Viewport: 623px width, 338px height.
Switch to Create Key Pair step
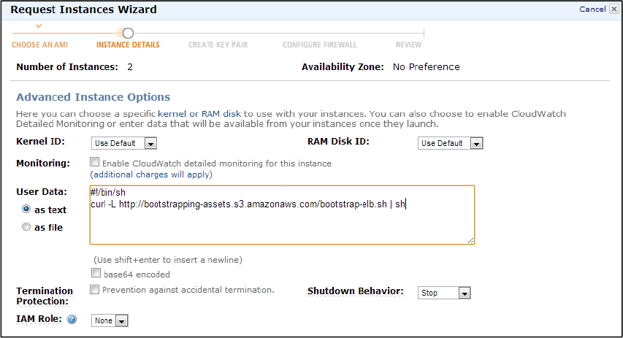point(218,45)
